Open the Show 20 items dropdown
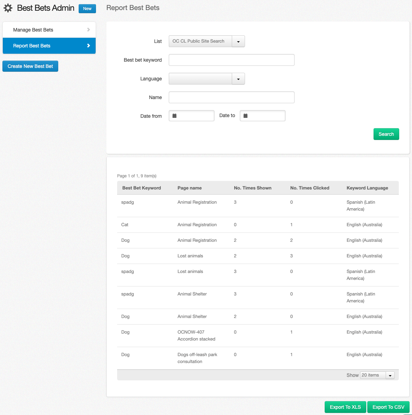Screen dimensions: 412x415 click(390, 375)
